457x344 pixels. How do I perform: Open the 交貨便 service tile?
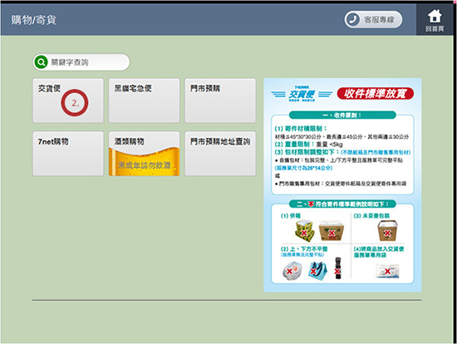[68, 101]
